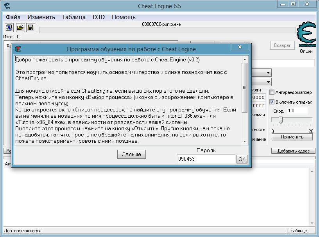Open the Изменить menu
The height and width of the screenshot is (237, 319).
coord(41,17)
